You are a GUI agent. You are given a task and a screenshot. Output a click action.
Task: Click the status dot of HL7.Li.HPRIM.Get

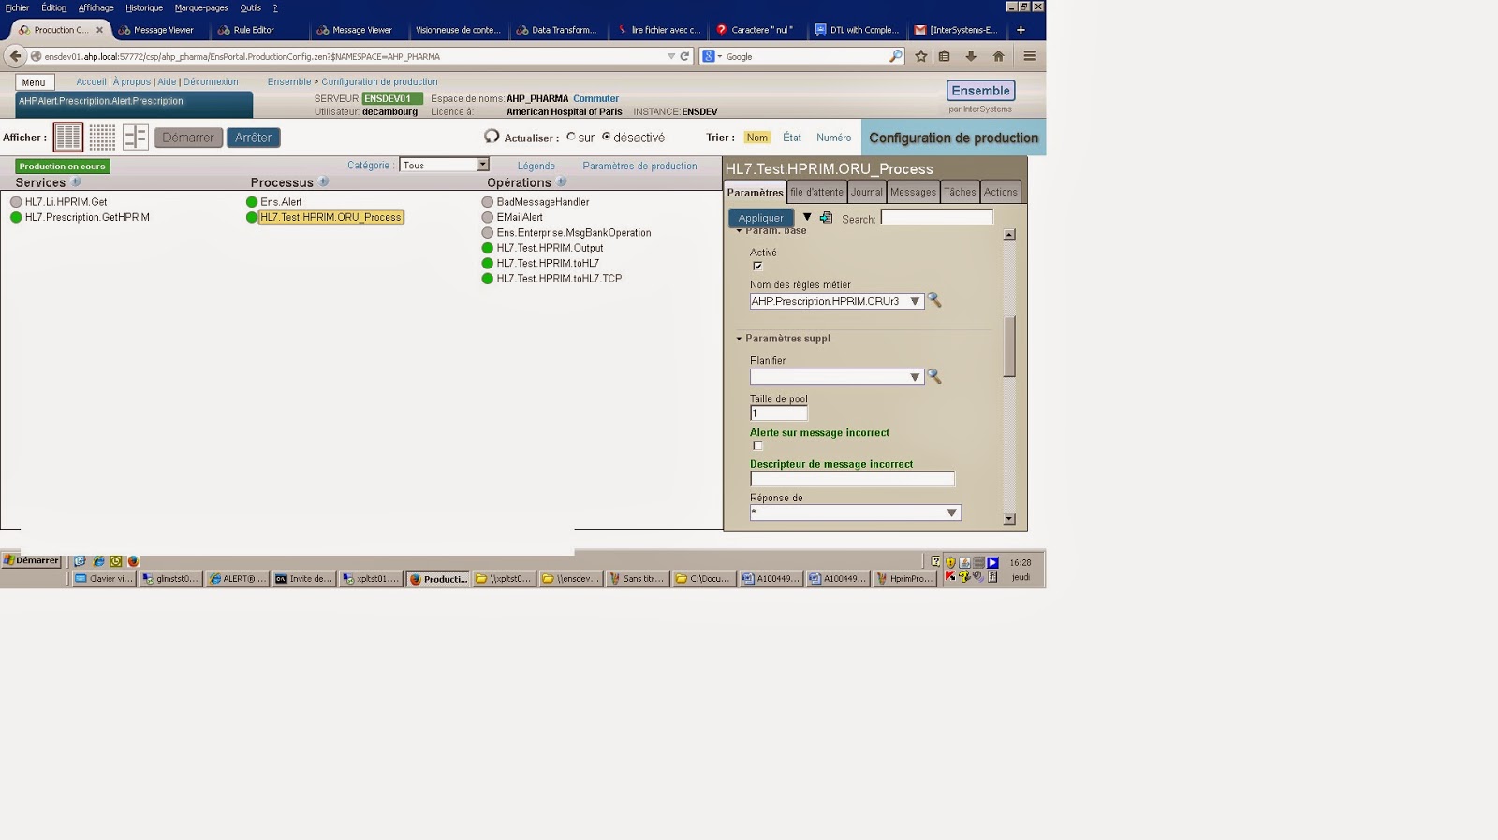(x=16, y=202)
